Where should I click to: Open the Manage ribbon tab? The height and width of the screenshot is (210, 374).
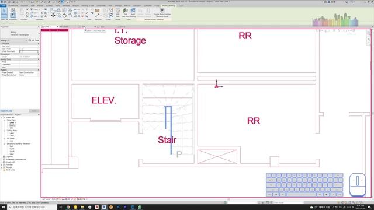coord(118,5)
